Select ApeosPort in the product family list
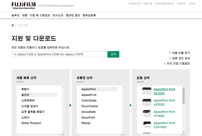The height and width of the screenshot is (136, 202). (99, 89)
